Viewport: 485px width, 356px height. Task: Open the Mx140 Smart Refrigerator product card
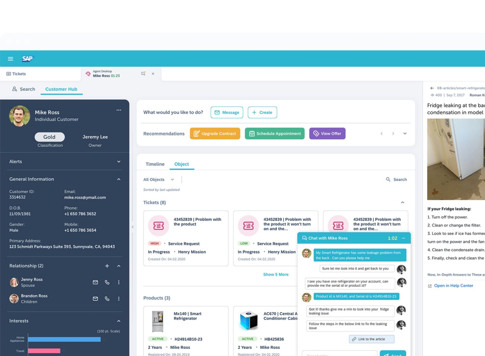coord(186,330)
